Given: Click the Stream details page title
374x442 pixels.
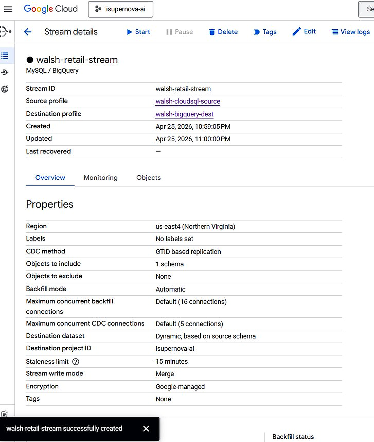Looking at the screenshot, I should tap(71, 32).
